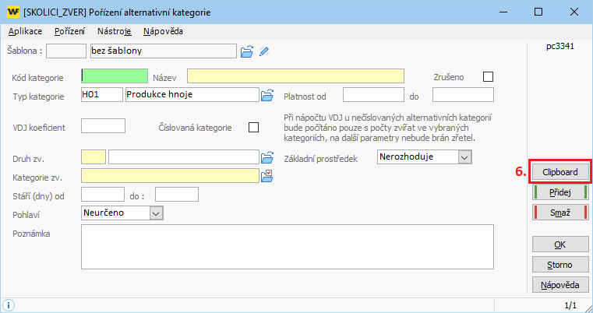Viewport: 593px width, 313px height.
Task: Confirm with the OK button
Action: coord(560,244)
